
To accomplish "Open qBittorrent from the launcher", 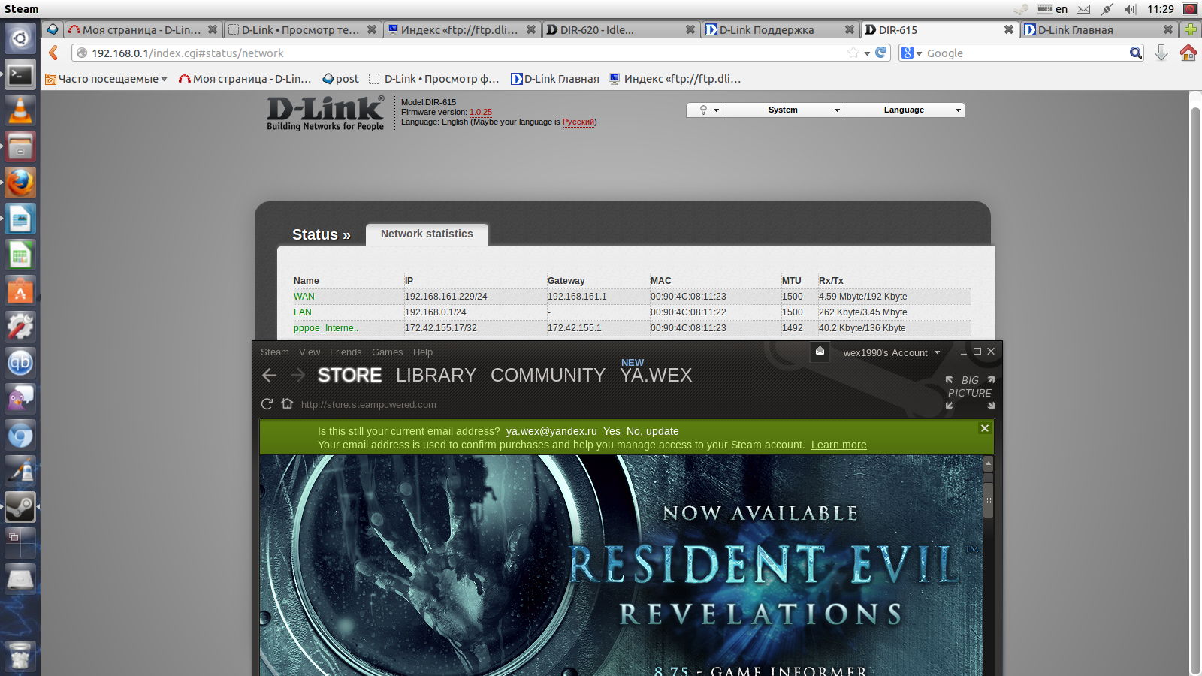I will tap(20, 364).
